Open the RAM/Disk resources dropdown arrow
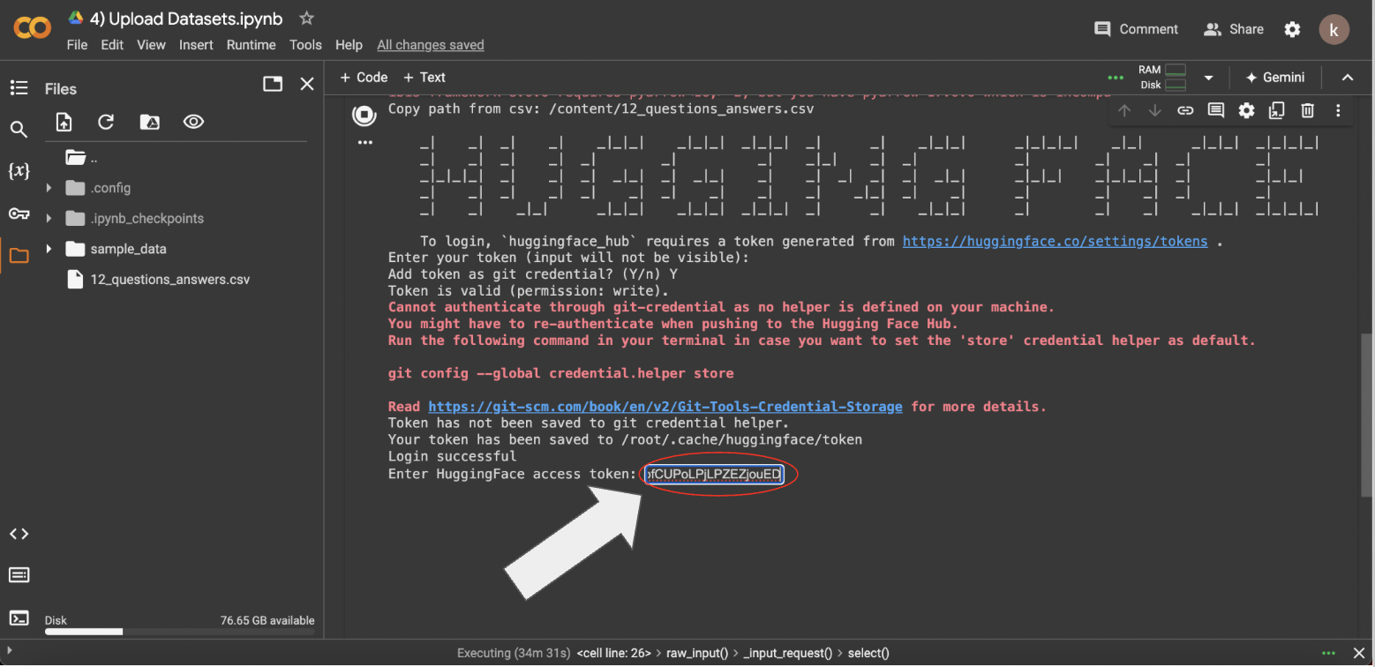 (1208, 78)
